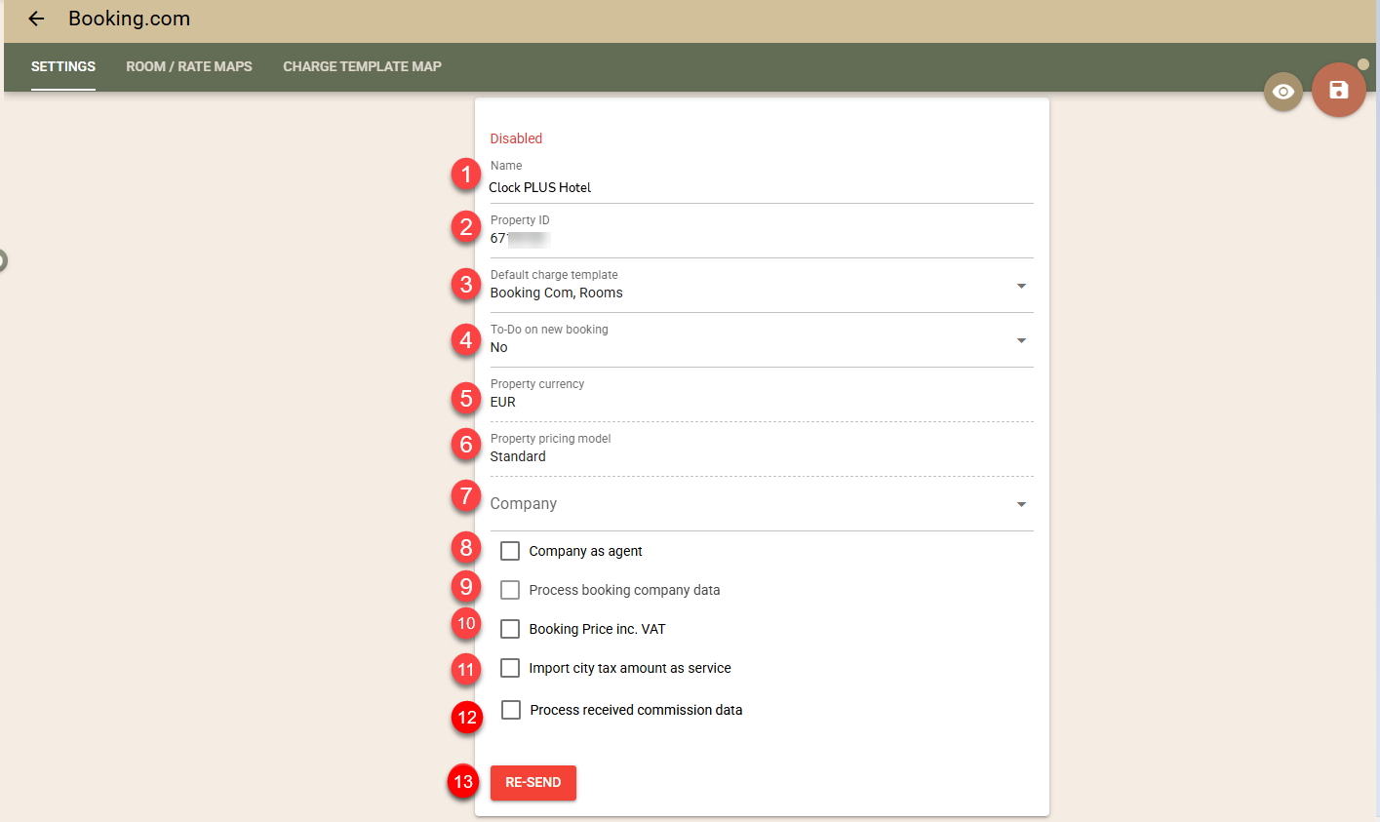
Task: Check Process received commission data box
Action: click(511, 710)
